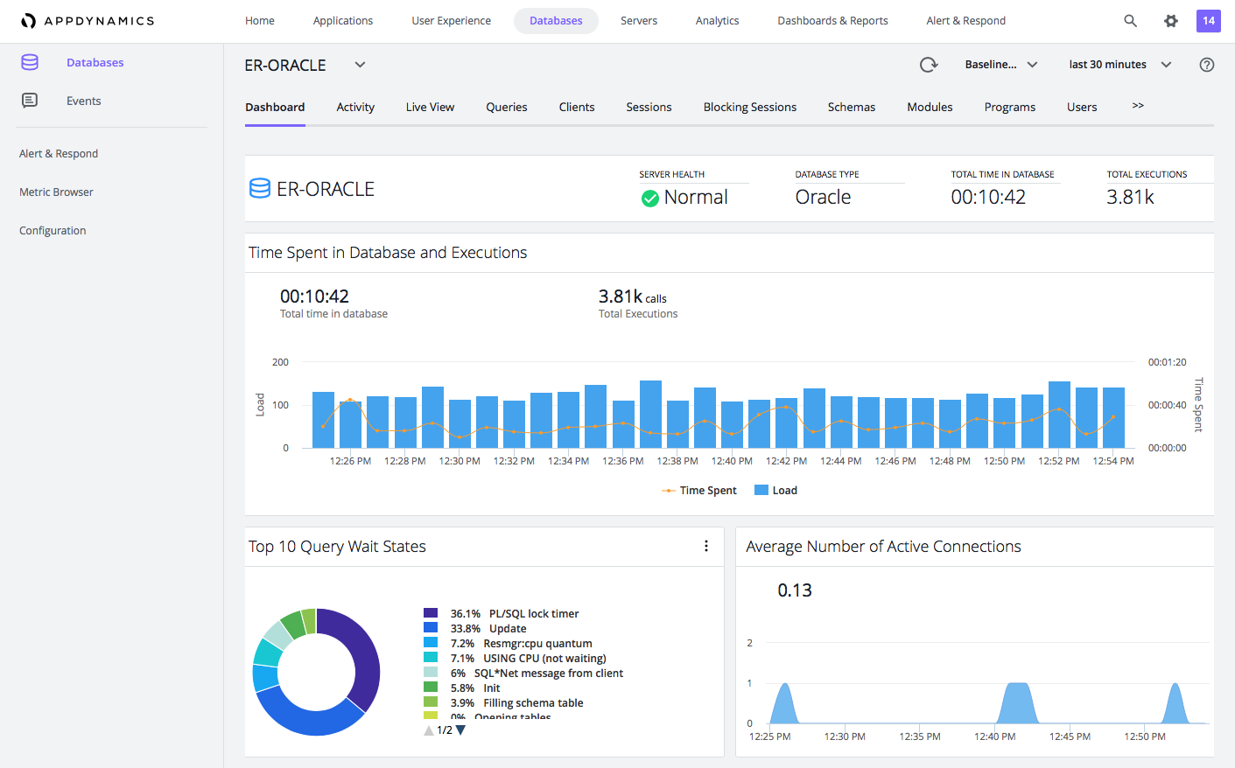This screenshot has height=768, width=1235.
Task: Switch to the Programs tab
Action: pos(1009,108)
